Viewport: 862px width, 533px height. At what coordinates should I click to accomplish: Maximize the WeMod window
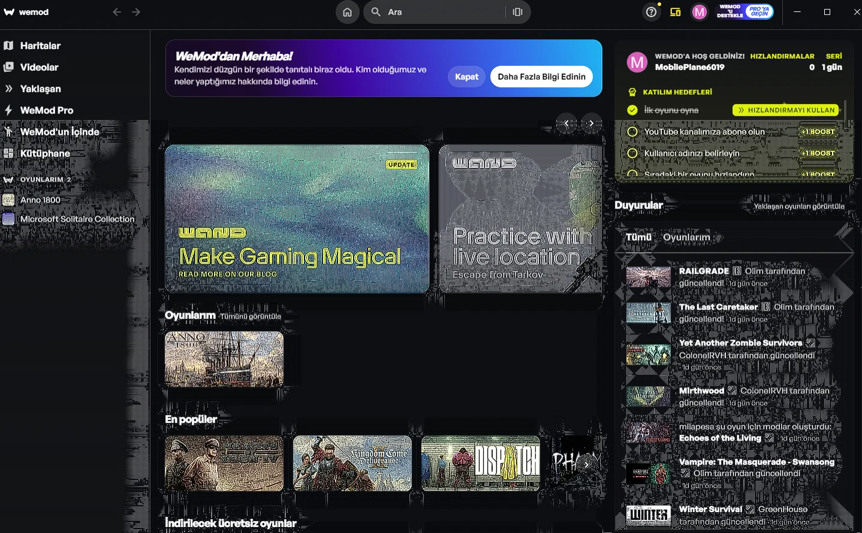tap(827, 12)
